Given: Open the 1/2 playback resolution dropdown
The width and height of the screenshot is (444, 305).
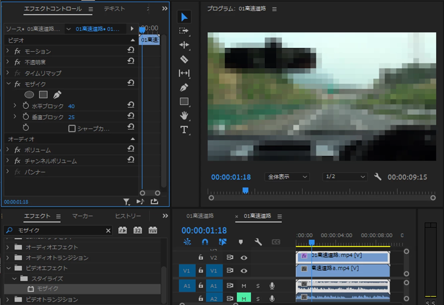Looking at the screenshot, I should (x=345, y=177).
